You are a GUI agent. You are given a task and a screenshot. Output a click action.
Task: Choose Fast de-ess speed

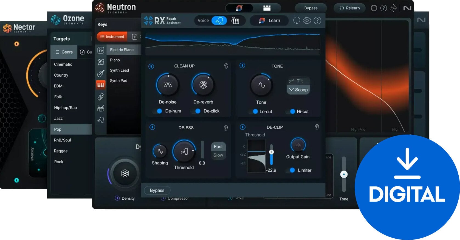218,147
